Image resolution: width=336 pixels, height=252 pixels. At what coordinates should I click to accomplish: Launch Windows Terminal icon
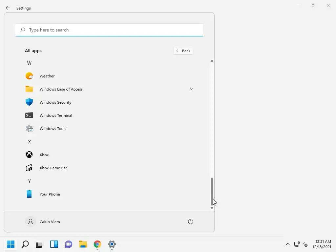[x=29, y=115]
